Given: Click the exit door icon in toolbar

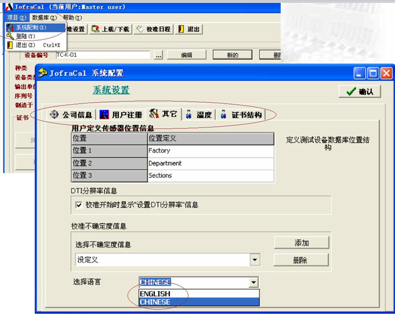Looking at the screenshot, I should 181,29.
